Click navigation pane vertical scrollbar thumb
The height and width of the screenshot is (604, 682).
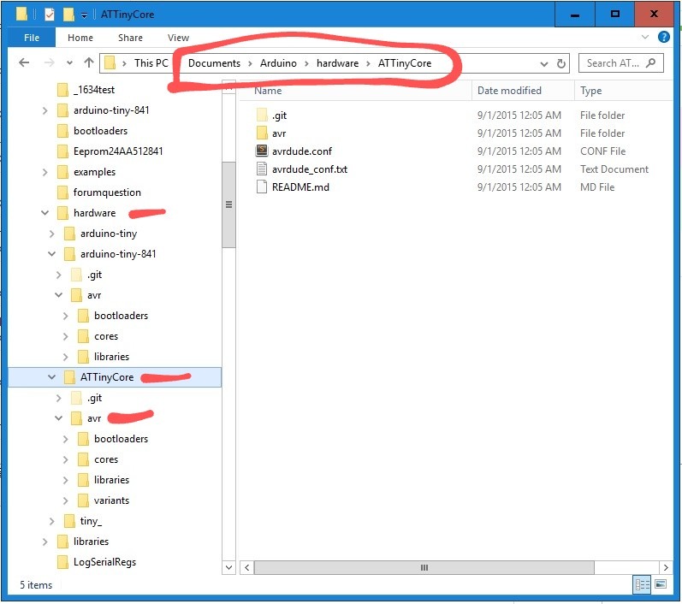click(x=228, y=204)
